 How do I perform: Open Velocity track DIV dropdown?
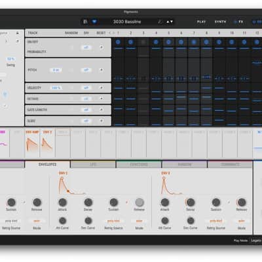click(x=86, y=88)
